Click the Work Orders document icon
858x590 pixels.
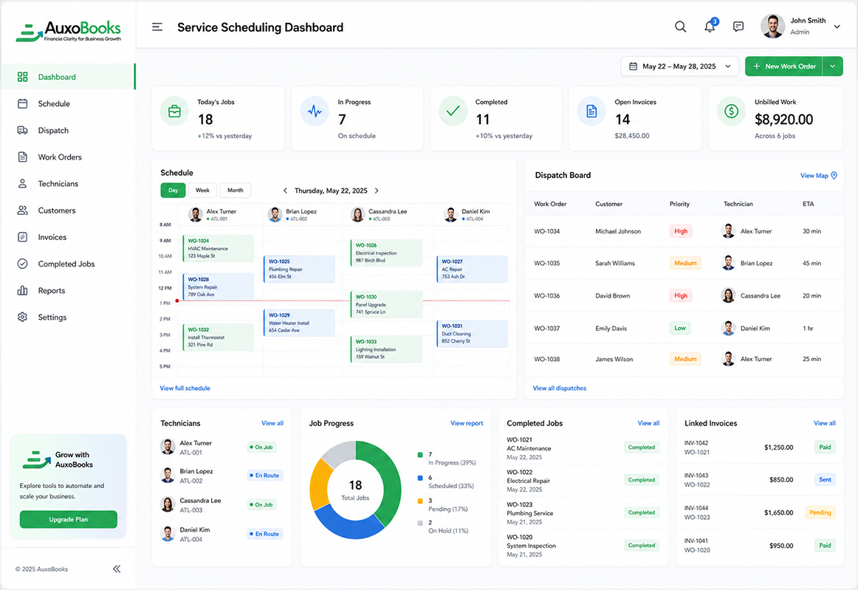click(22, 157)
